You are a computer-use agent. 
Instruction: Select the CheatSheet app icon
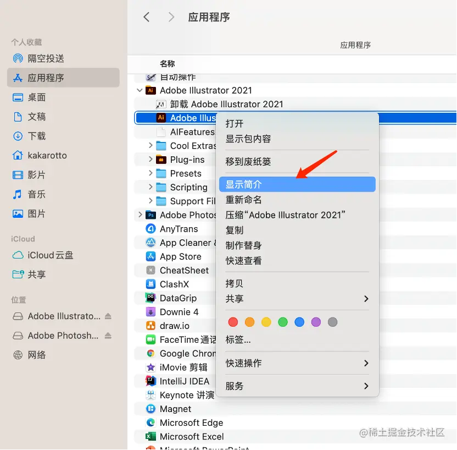[x=151, y=270]
